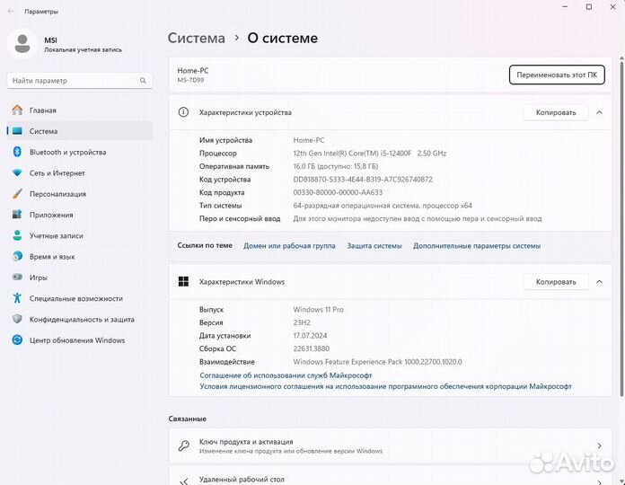Copy device specifications with Копировать
The image size is (625, 485).
[x=556, y=112]
